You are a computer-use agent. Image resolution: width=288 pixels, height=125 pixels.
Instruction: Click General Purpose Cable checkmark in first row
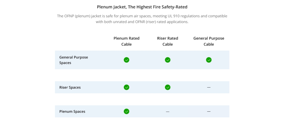pyautogui.click(x=209, y=60)
